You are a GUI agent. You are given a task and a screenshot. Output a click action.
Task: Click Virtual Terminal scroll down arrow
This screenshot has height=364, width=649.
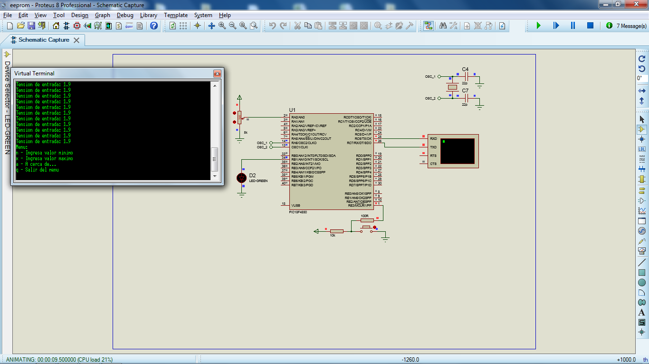(215, 176)
